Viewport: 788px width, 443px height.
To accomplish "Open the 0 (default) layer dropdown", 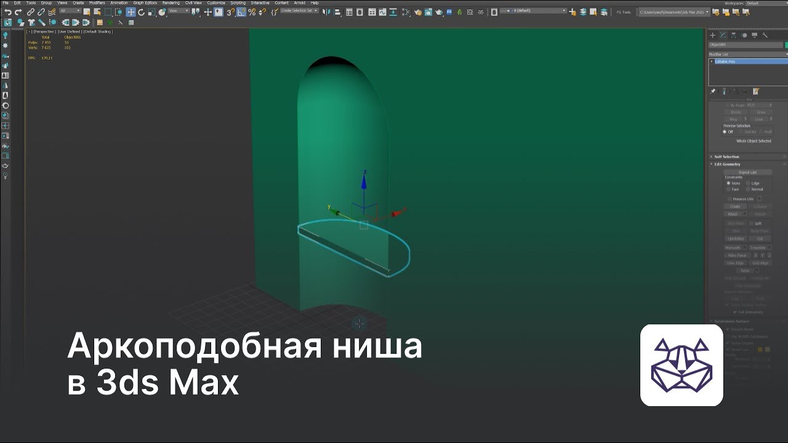I will (x=533, y=10).
